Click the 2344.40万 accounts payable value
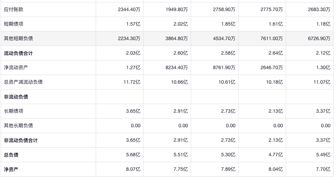The image size is (336, 177). [129, 10]
